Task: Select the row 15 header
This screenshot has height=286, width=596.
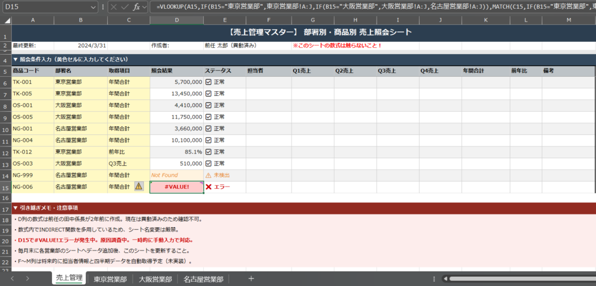Action: click(5, 187)
